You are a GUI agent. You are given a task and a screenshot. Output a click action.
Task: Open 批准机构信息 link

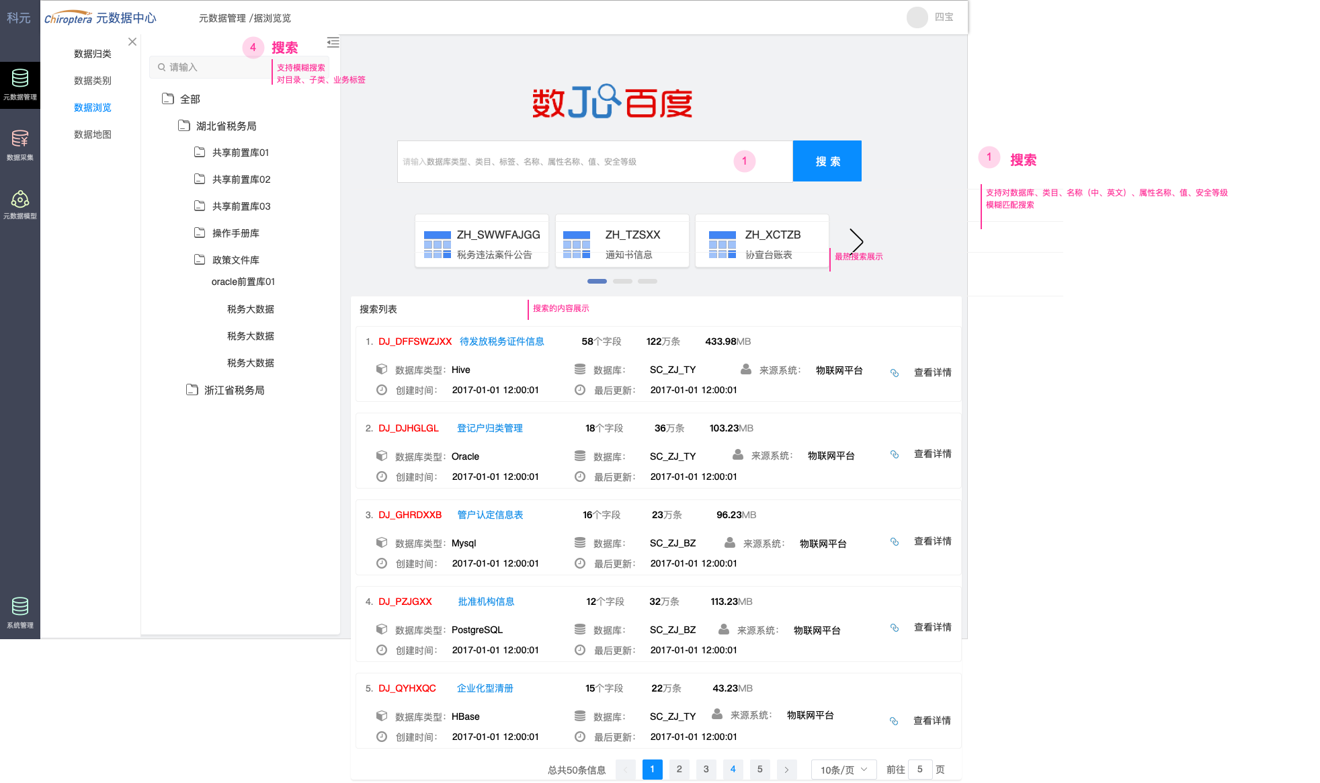pyautogui.click(x=487, y=602)
